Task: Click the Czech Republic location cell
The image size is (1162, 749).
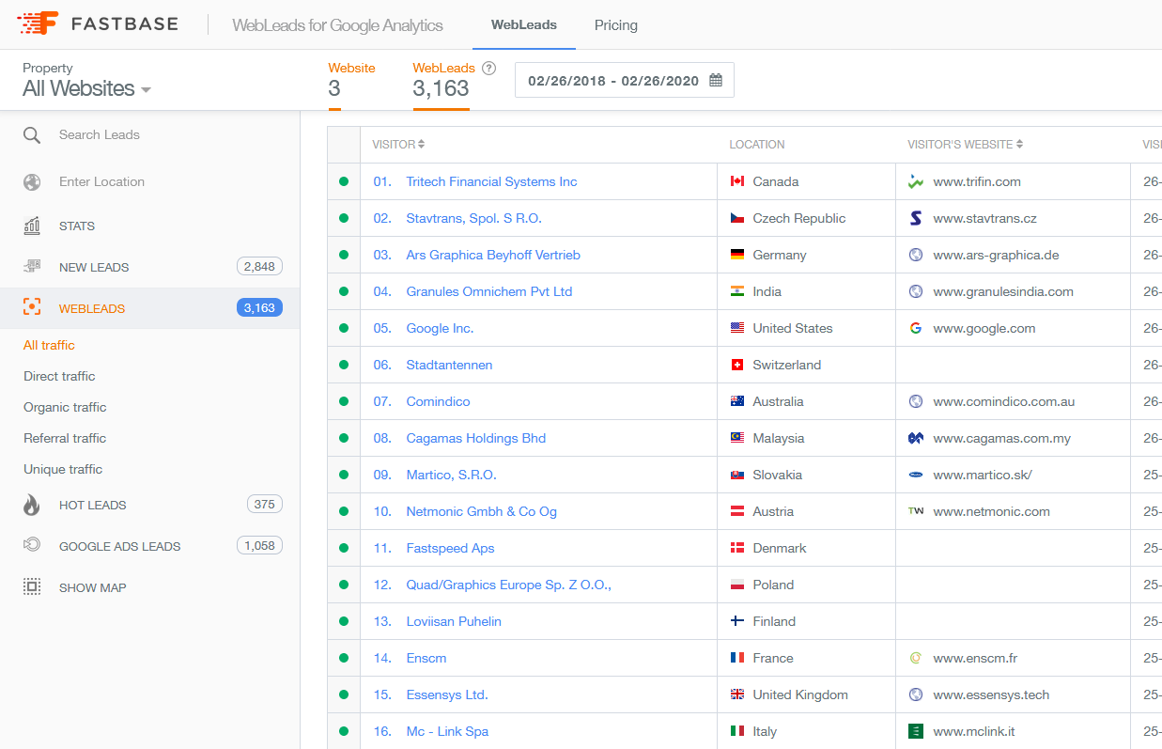Action: pyautogui.click(x=806, y=218)
